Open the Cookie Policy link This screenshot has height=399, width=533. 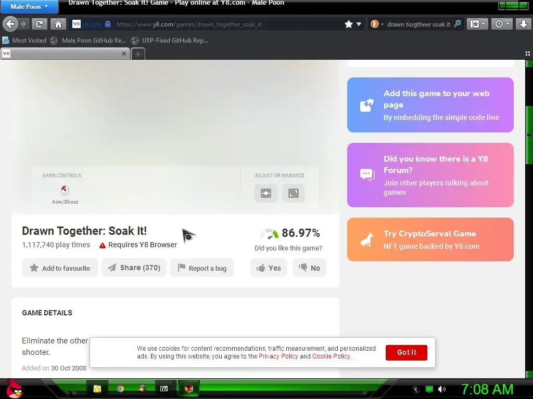[x=331, y=356]
